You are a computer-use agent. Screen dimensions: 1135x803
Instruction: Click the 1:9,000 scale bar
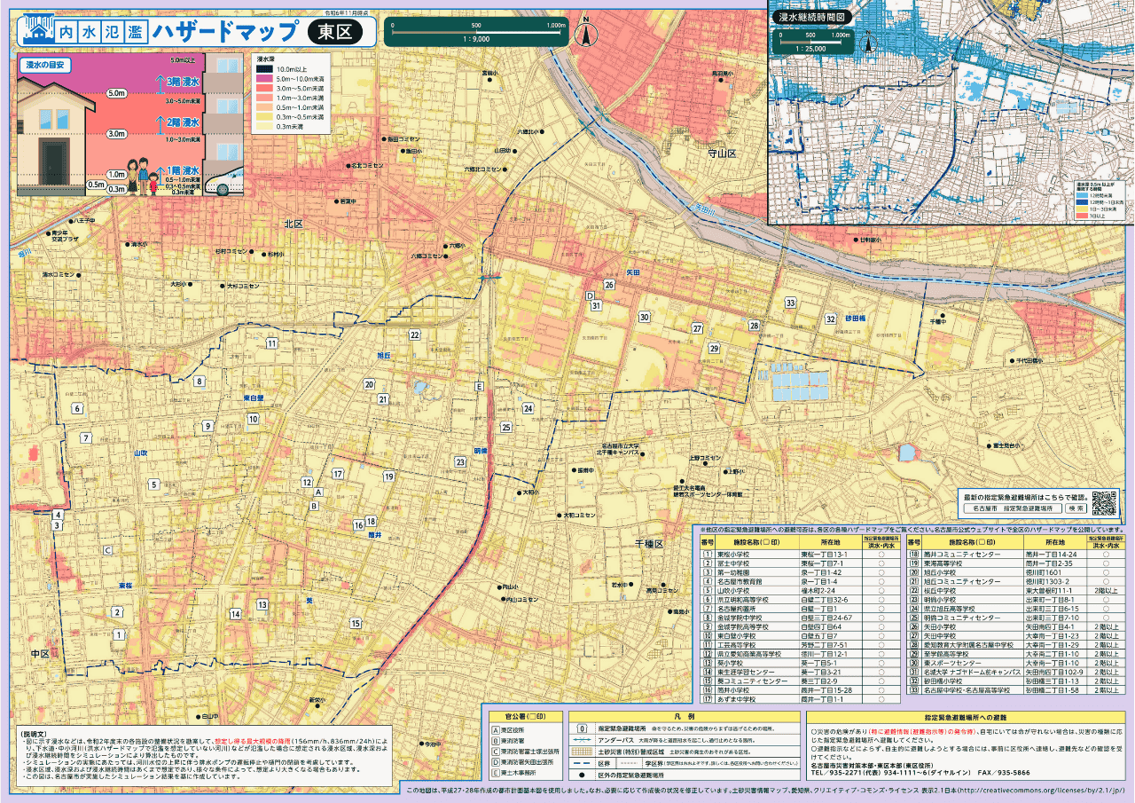tap(476, 33)
